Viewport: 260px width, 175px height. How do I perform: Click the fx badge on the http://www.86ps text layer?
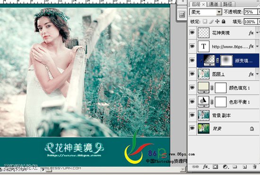[251, 47]
